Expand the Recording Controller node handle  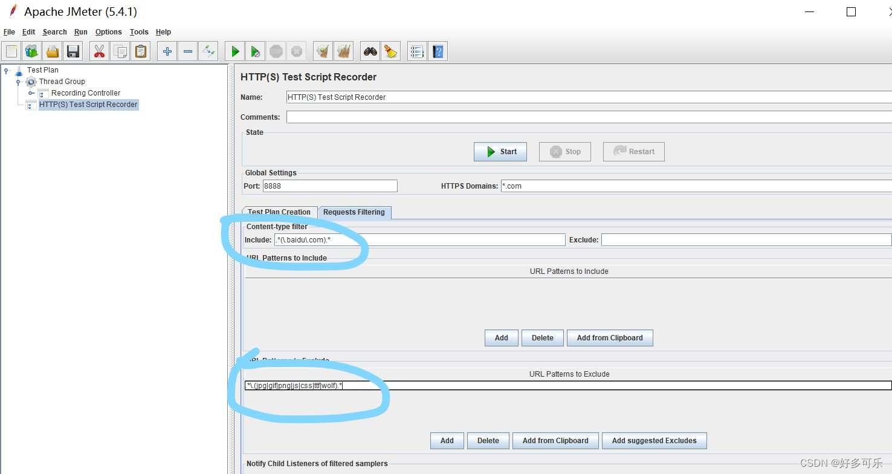tap(31, 93)
